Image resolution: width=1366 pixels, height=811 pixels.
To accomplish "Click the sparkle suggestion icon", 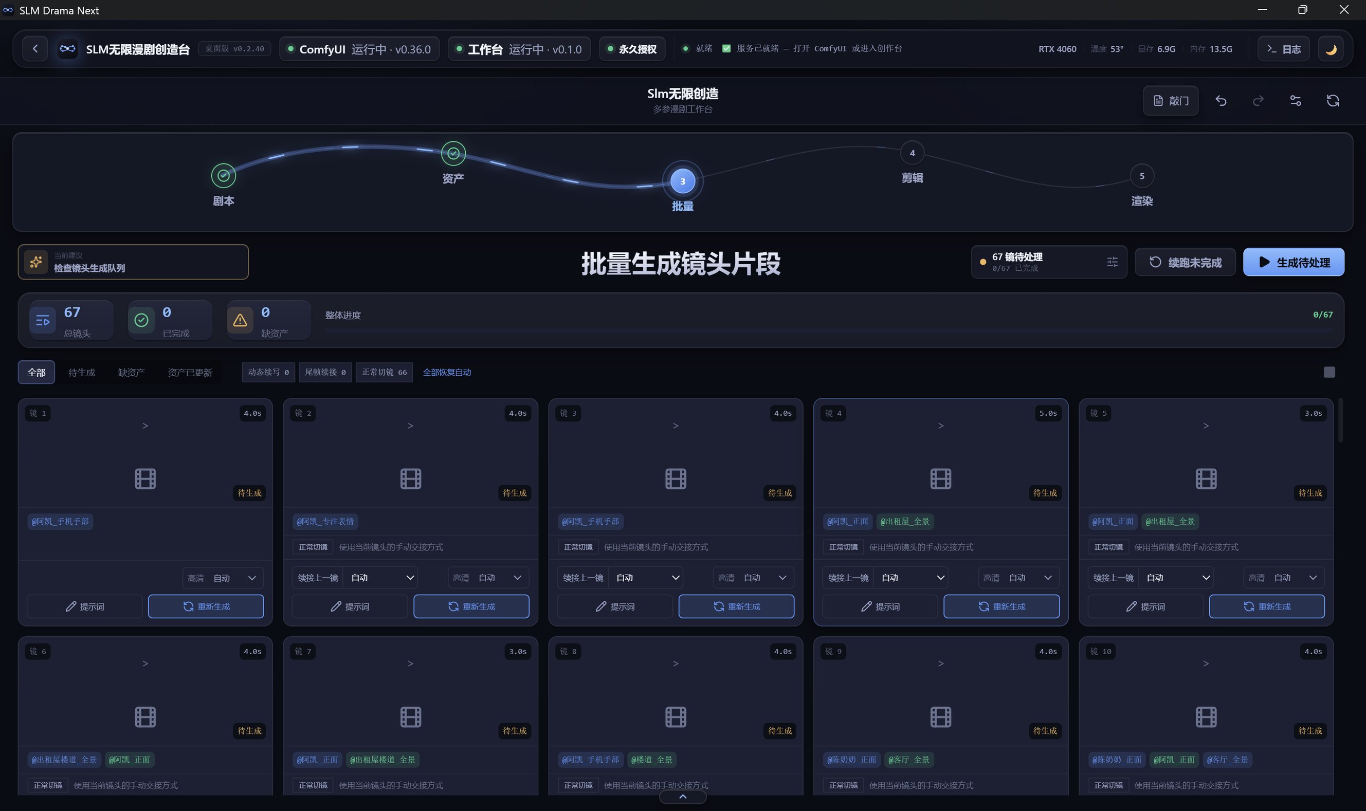I will click(36, 262).
